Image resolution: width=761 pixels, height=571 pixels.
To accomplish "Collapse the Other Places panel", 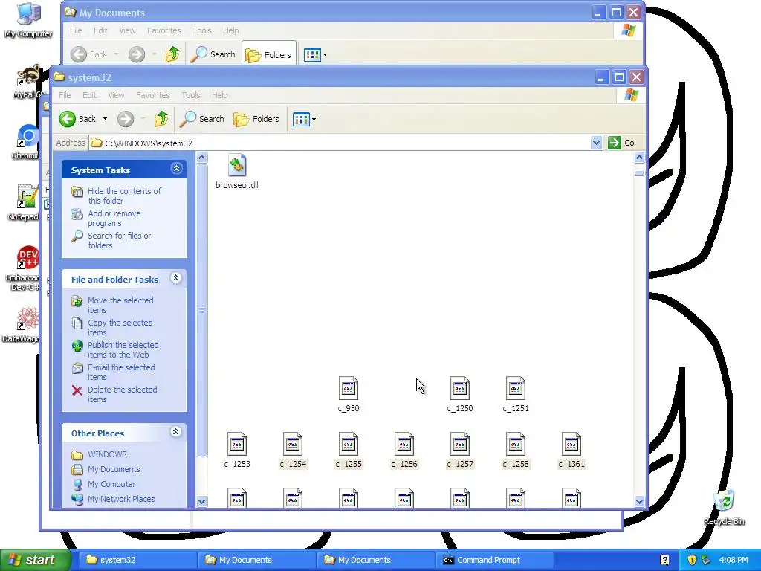I will click(x=175, y=432).
